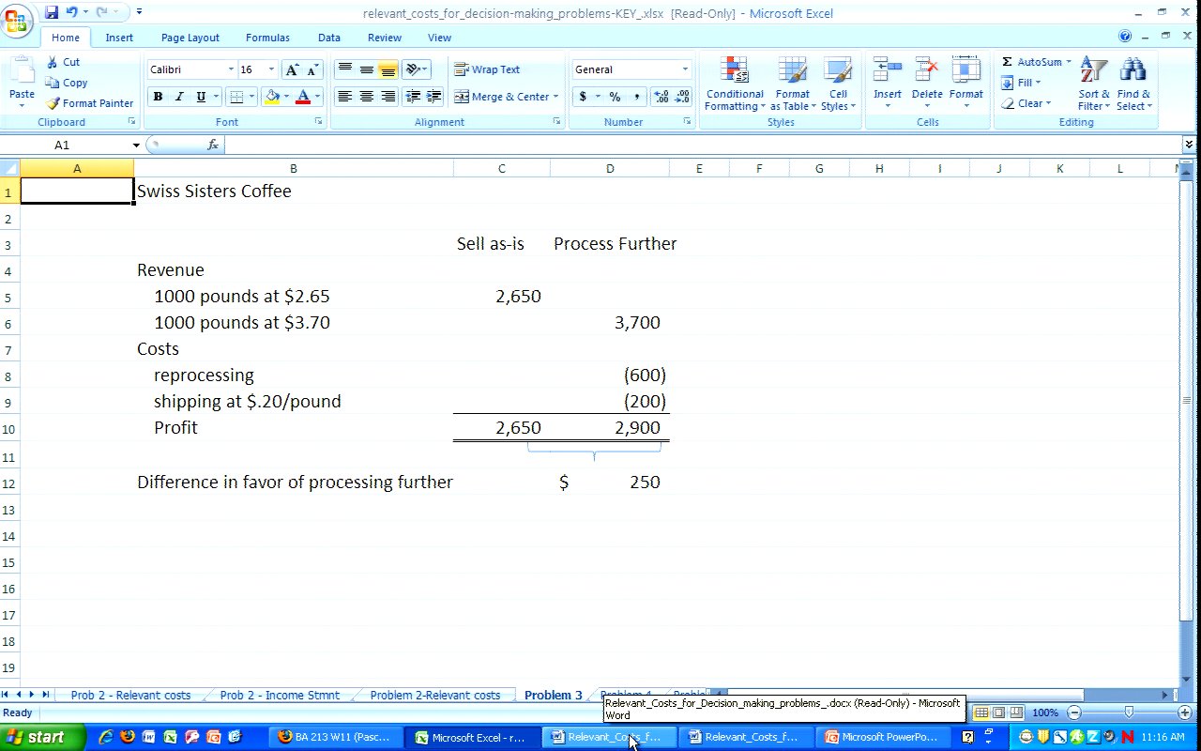The height and width of the screenshot is (751, 1201).
Task: Toggle italic formatting
Action: [x=179, y=97]
